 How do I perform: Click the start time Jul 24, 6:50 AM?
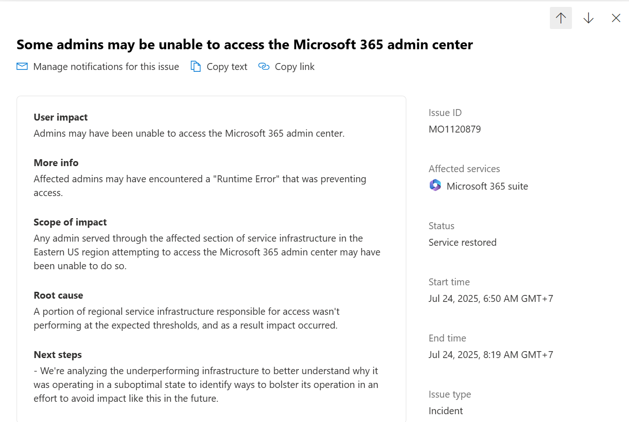pyautogui.click(x=491, y=299)
